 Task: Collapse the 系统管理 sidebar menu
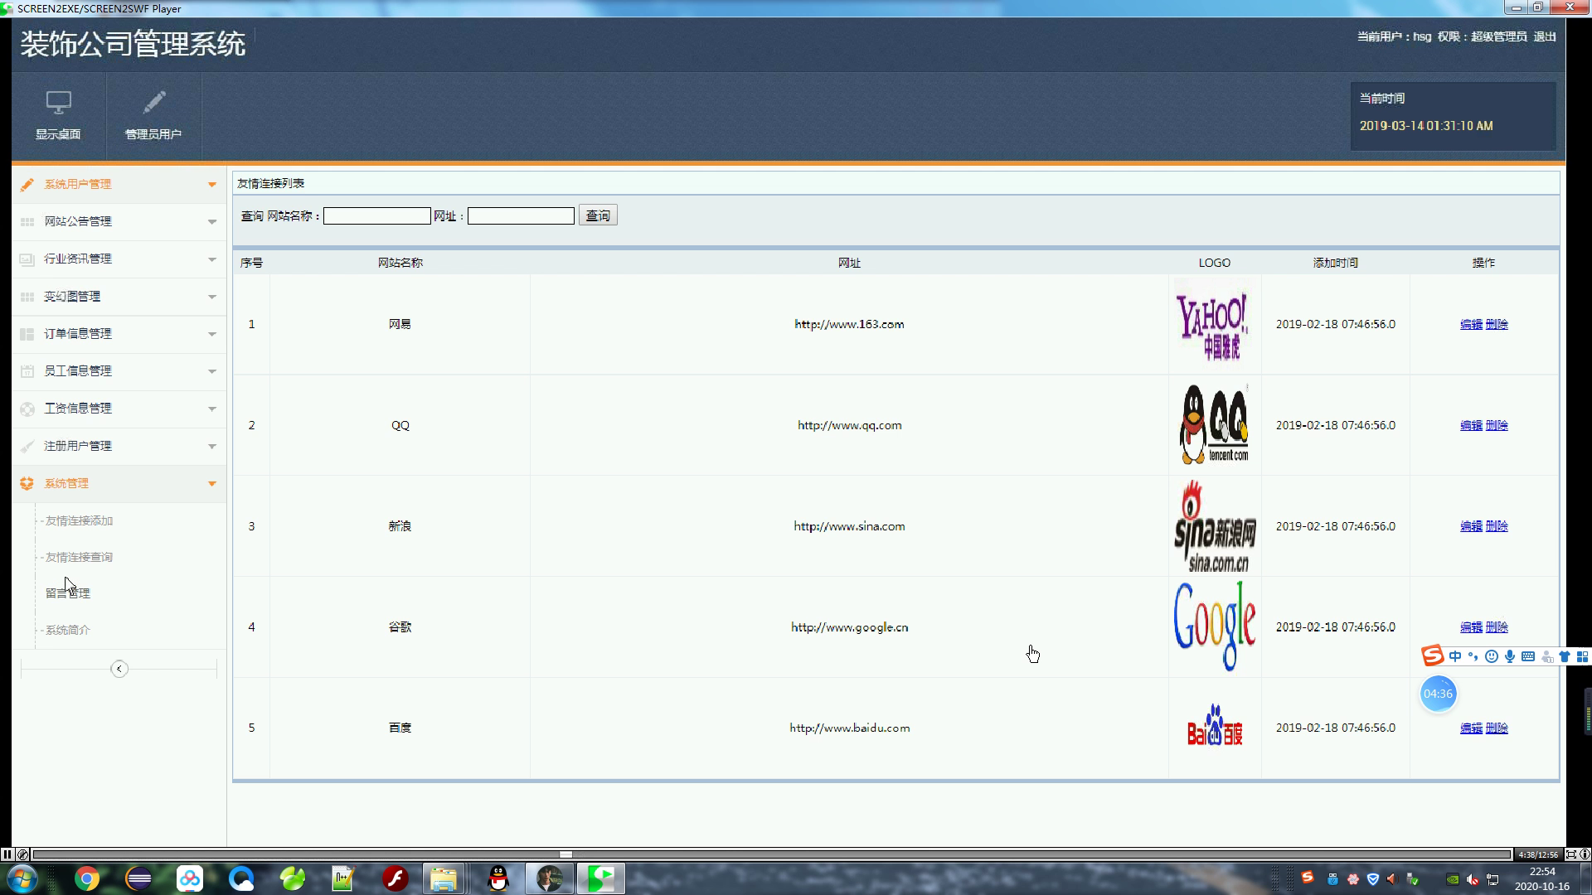pyautogui.click(x=119, y=483)
